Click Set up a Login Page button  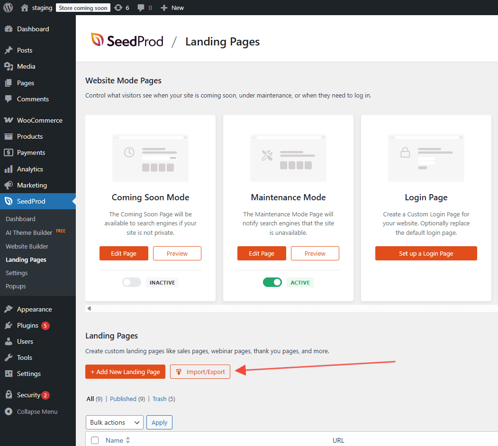pos(426,253)
